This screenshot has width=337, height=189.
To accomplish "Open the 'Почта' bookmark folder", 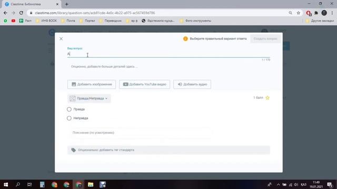I will 68,21.
